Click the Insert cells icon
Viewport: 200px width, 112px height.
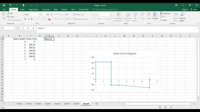(x=142, y=15)
